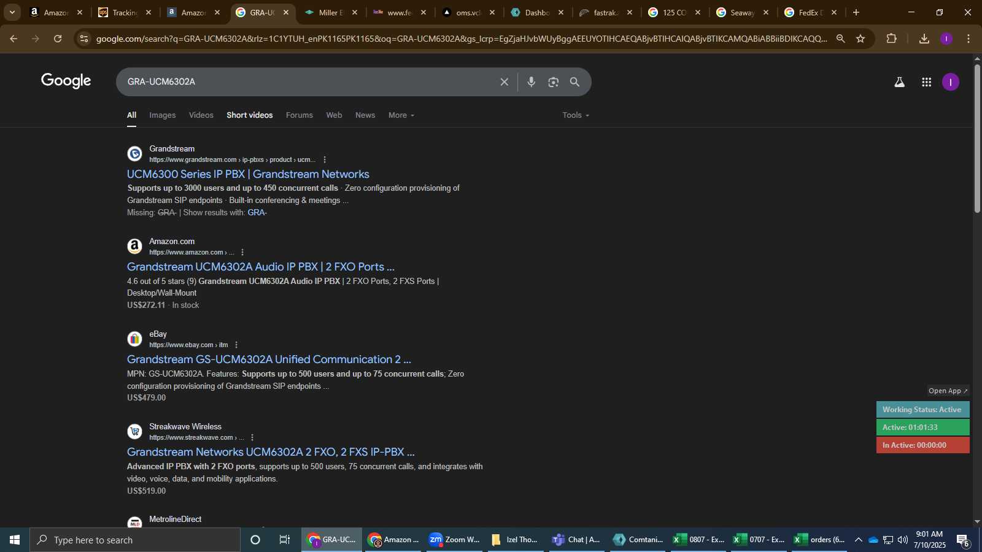Open the Teams Chat taskbar item

point(577,540)
